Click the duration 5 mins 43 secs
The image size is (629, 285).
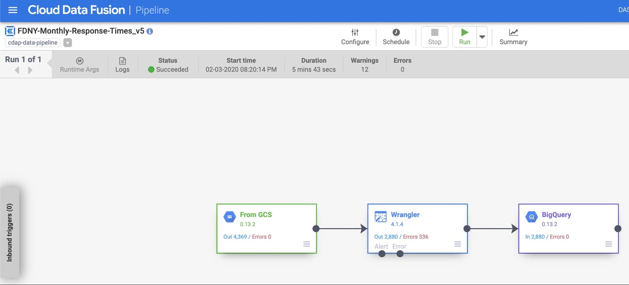click(314, 70)
